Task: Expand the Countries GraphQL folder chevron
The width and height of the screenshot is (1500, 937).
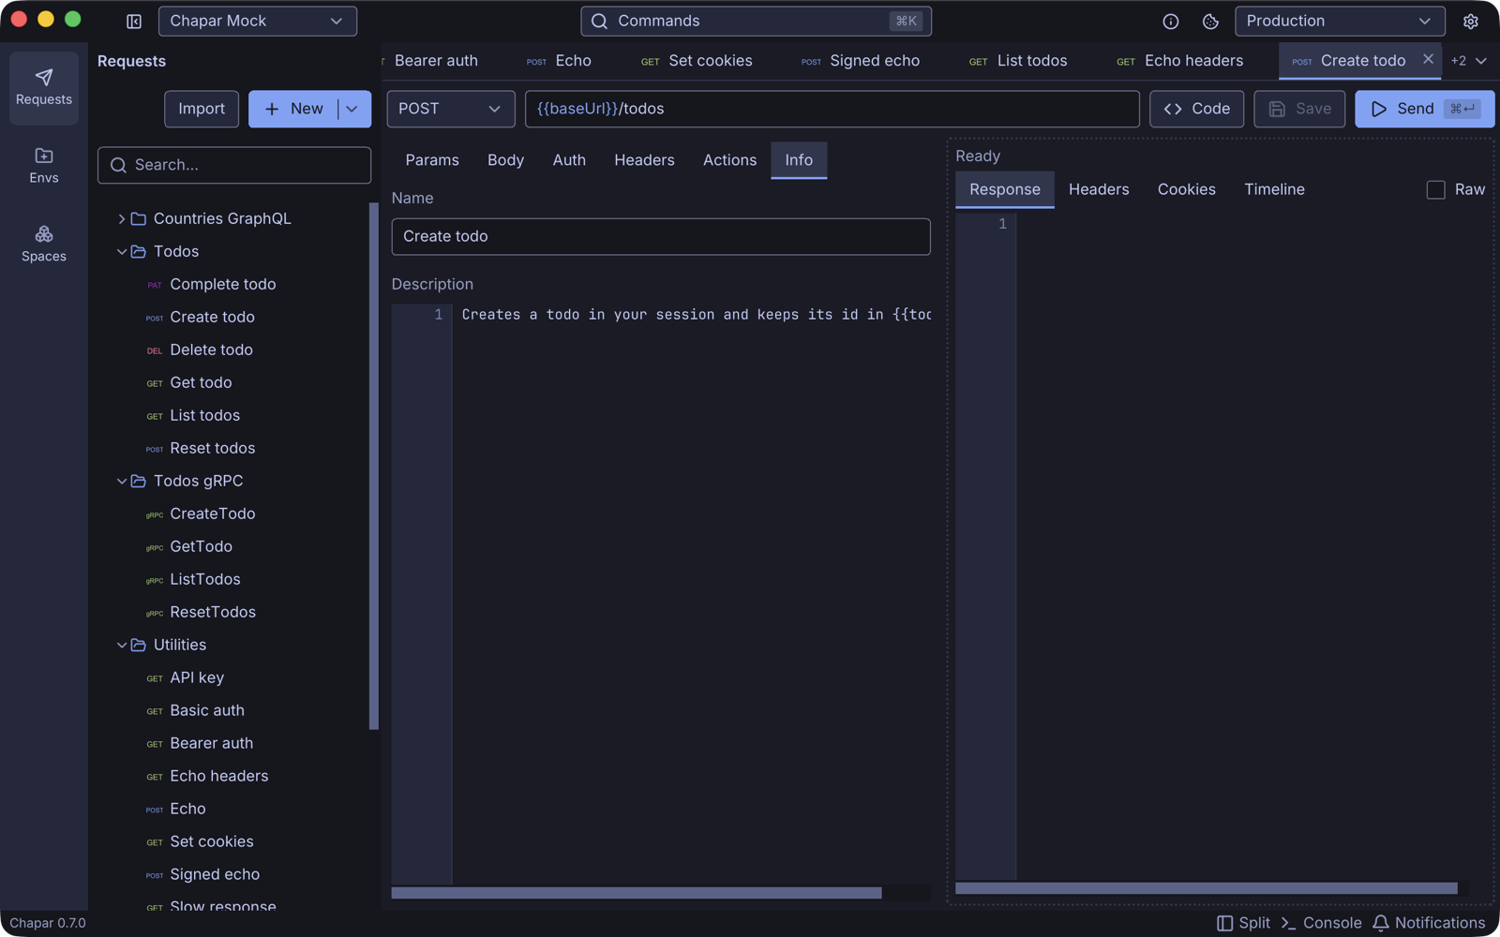Action: pyautogui.click(x=121, y=218)
